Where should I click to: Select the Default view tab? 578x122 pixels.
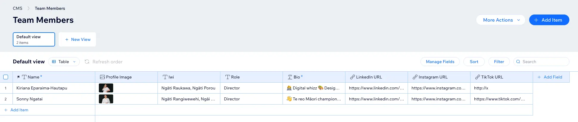(34, 39)
